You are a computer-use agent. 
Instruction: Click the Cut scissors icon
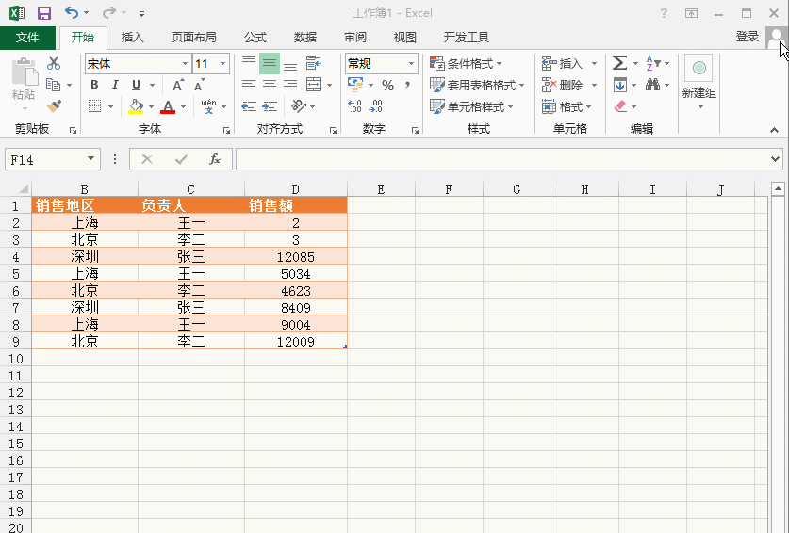click(x=54, y=63)
